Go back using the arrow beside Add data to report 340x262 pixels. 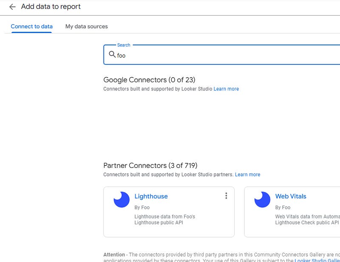[12, 7]
